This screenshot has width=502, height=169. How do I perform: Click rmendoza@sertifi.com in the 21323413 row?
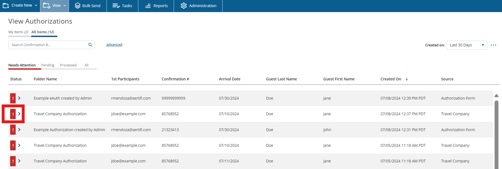coord(131,130)
